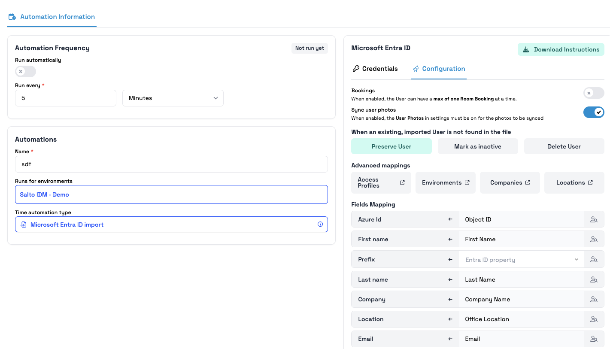
Task: Select the Configuration tab
Action: pos(439,69)
